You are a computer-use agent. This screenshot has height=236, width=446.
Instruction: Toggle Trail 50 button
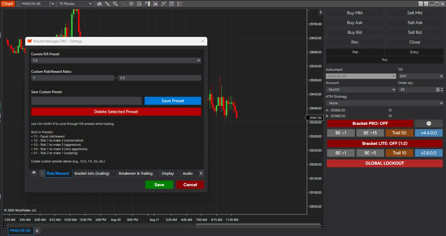pyautogui.click(x=399, y=133)
